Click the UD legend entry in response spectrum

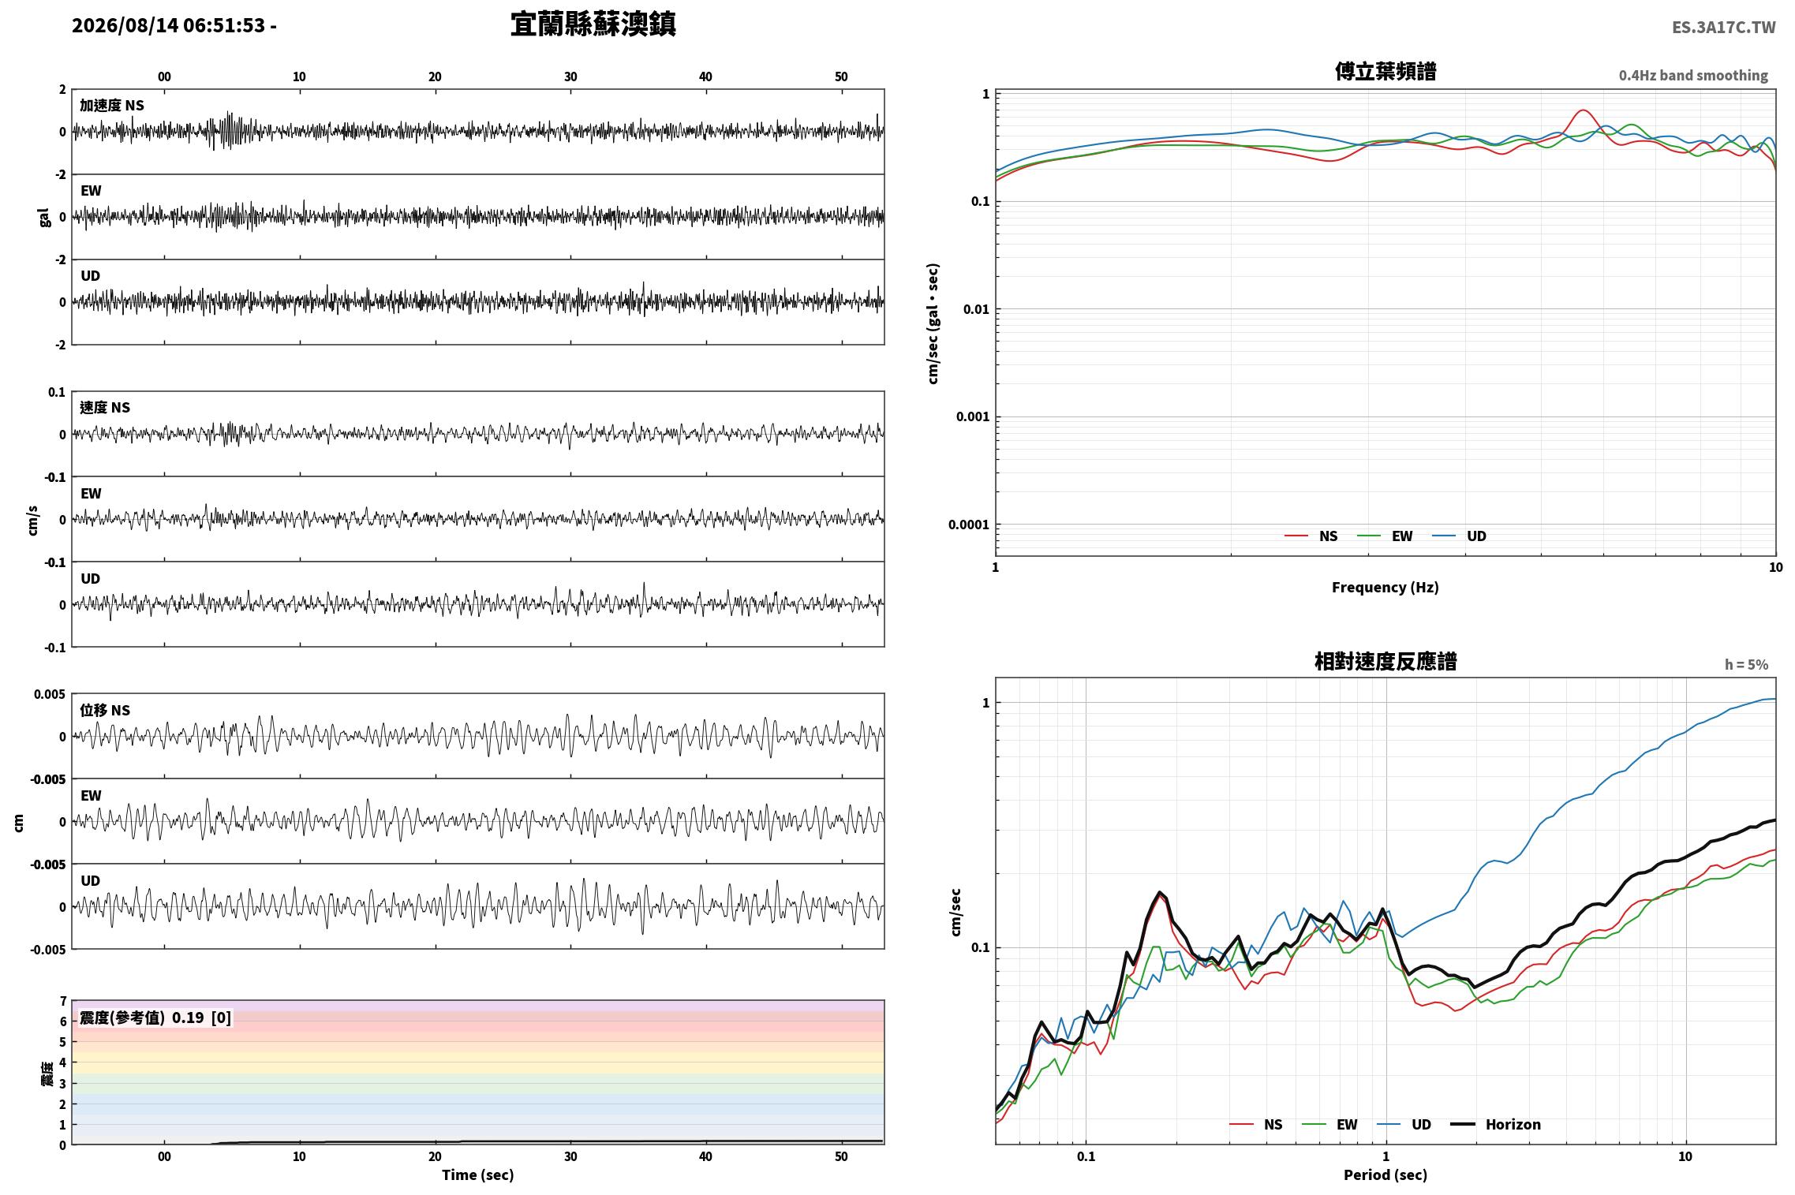[x=1404, y=1125]
